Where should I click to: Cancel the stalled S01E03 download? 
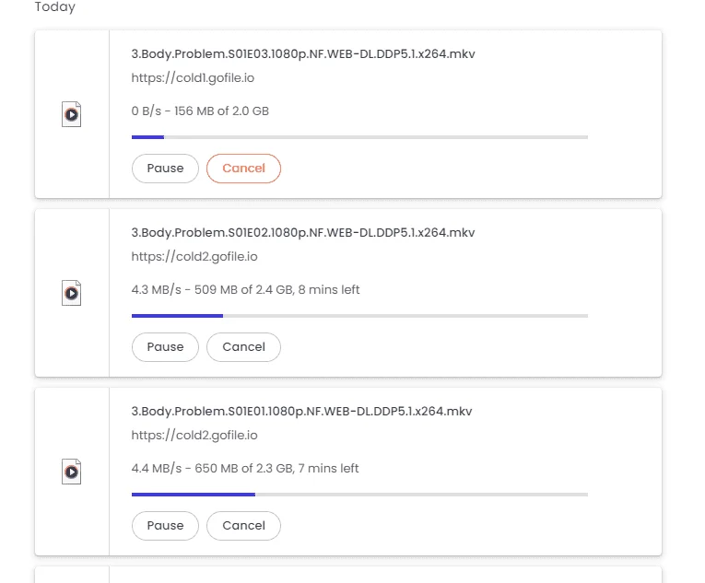coord(243,169)
